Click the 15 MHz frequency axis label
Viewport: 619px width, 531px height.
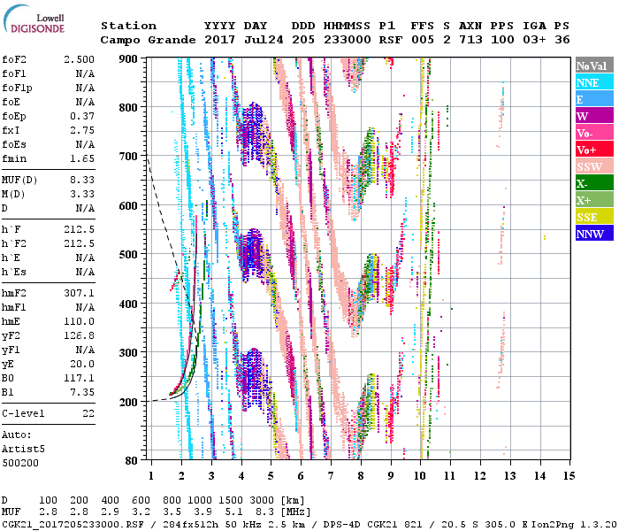click(x=568, y=477)
